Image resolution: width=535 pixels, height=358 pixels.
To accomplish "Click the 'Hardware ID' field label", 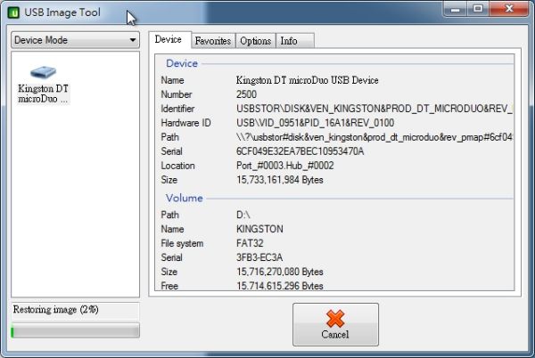I will tap(185, 123).
